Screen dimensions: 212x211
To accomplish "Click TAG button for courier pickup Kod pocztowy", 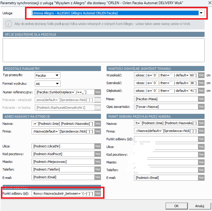I will point(201,155).
